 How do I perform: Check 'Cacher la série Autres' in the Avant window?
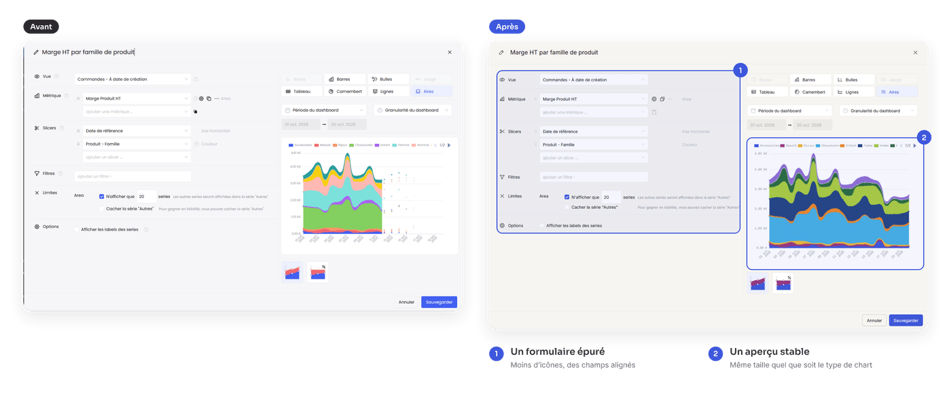pos(102,209)
